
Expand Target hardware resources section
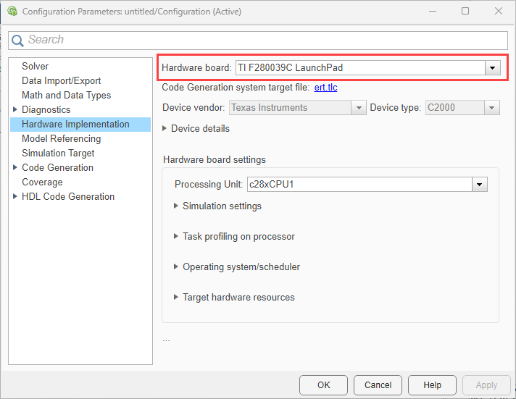(177, 298)
